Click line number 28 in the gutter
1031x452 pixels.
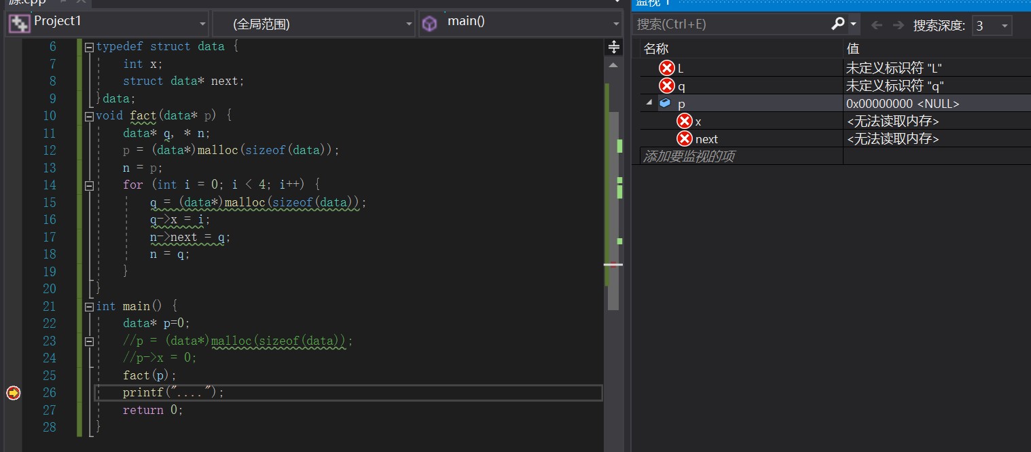coord(49,428)
